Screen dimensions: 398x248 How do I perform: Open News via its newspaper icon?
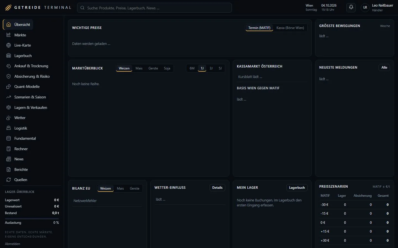point(9,159)
